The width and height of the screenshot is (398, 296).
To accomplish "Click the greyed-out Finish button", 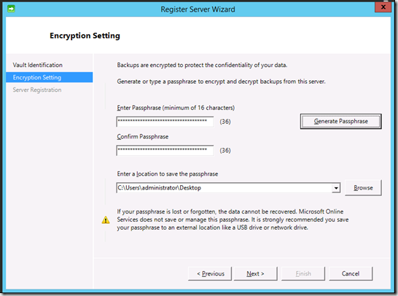I will click(x=303, y=273).
